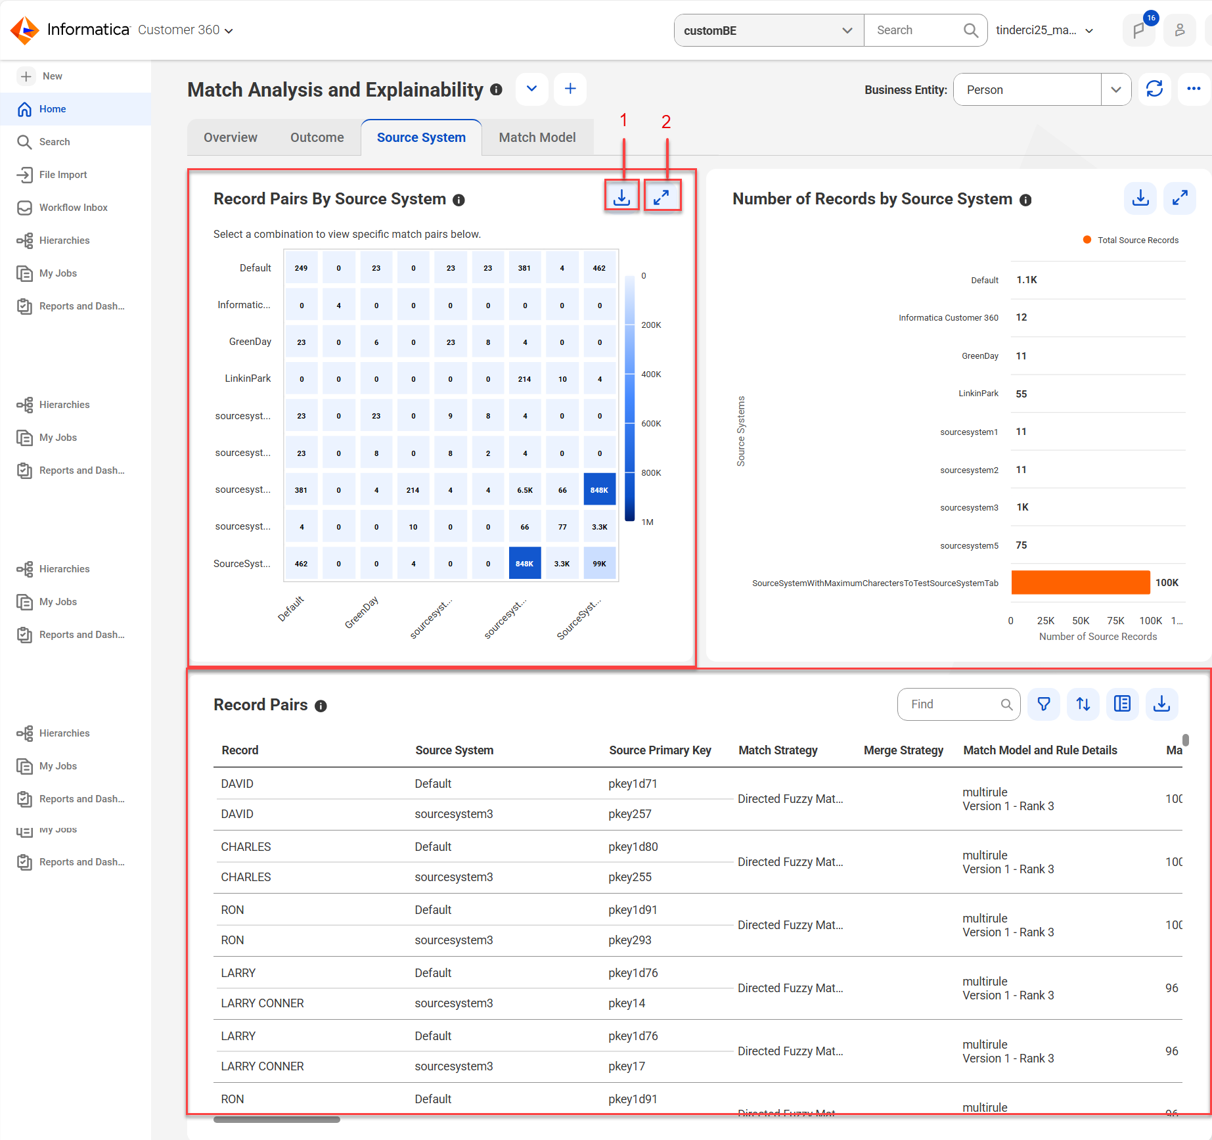The width and height of the screenshot is (1212, 1140).
Task: Click the Record column header
Action: (240, 750)
